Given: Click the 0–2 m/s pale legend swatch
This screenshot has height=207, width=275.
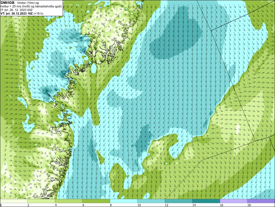Looking at the screenshot, I should click(14, 201).
